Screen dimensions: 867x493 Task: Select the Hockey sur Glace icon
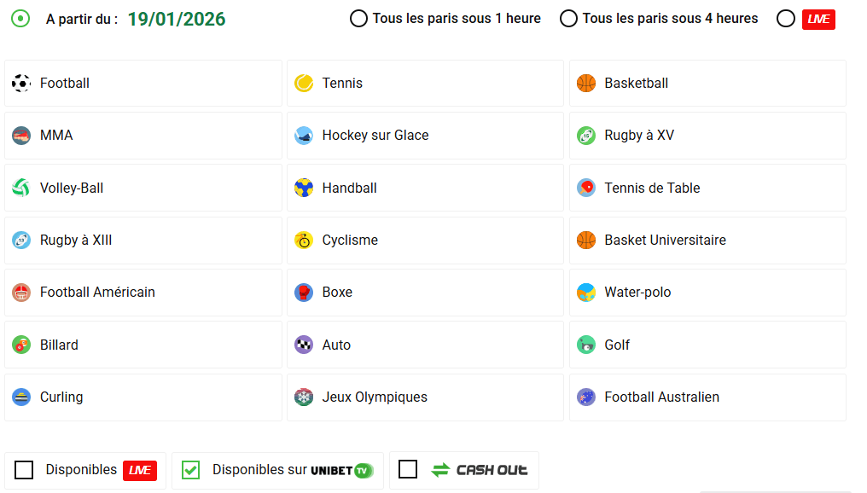click(x=305, y=135)
